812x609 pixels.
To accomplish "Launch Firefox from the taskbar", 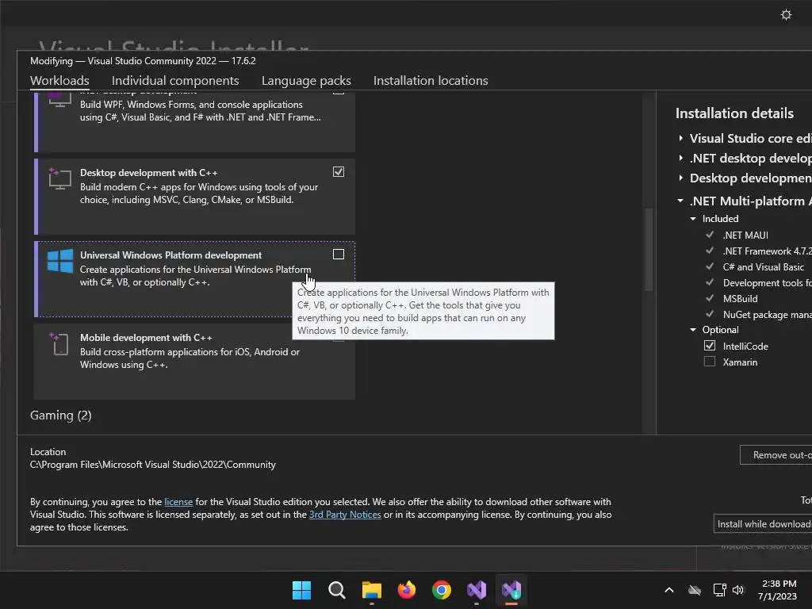I will pyautogui.click(x=407, y=590).
